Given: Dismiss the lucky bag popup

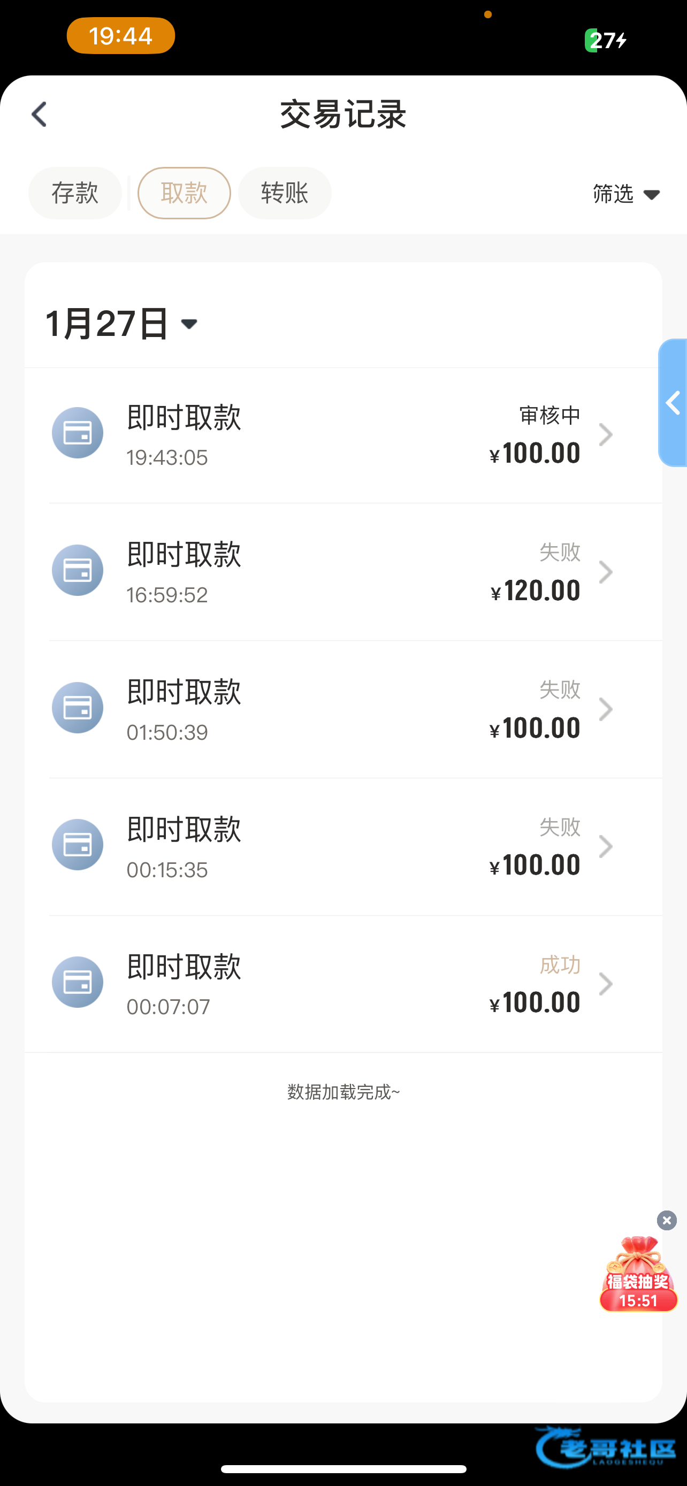Looking at the screenshot, I should coord(667,1220).
